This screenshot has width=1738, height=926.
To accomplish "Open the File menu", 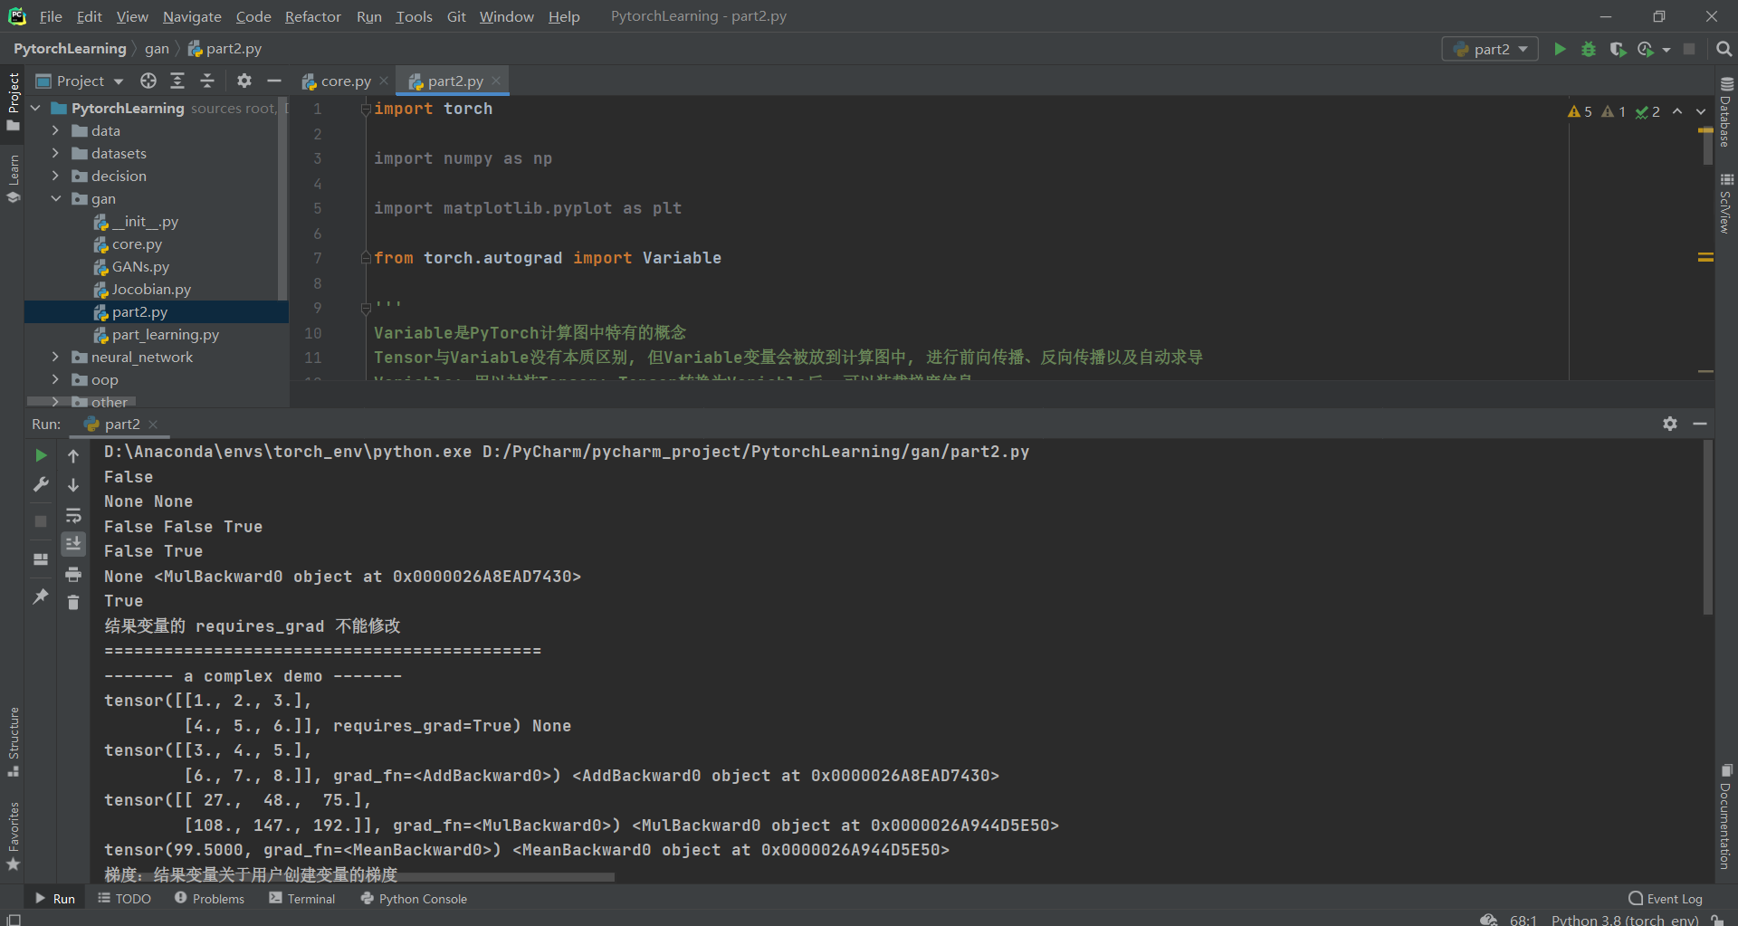I will coord(51,16).
